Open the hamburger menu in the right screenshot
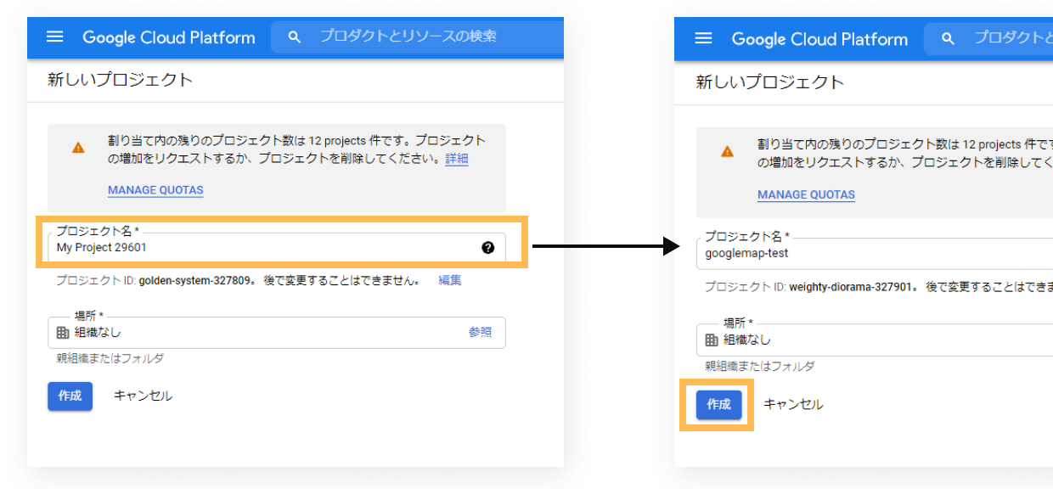 click(x=703, y=38)
